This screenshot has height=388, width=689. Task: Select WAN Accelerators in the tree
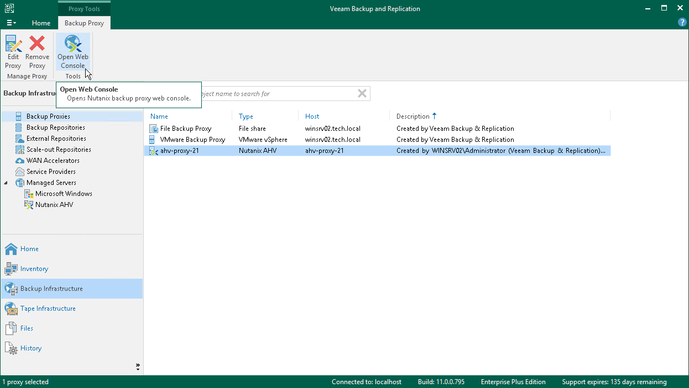tap(53, 161)
